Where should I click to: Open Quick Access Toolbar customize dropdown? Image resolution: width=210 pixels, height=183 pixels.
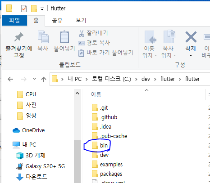pyautogui.click(x=42, y=9)
